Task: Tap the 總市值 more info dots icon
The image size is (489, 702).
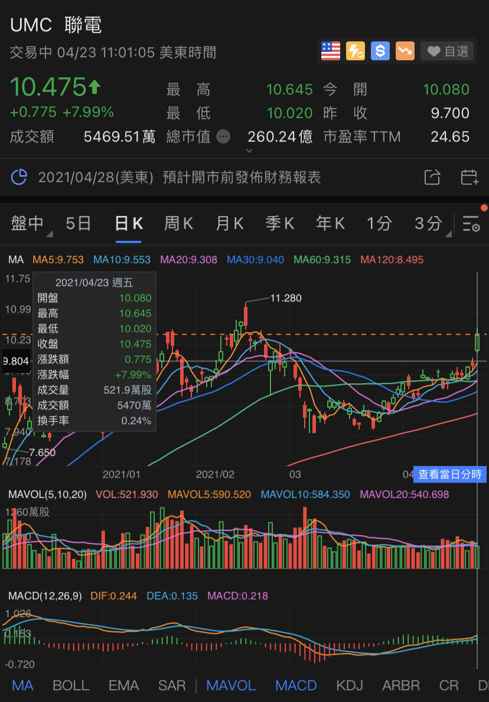Action: tap(223, 136)
